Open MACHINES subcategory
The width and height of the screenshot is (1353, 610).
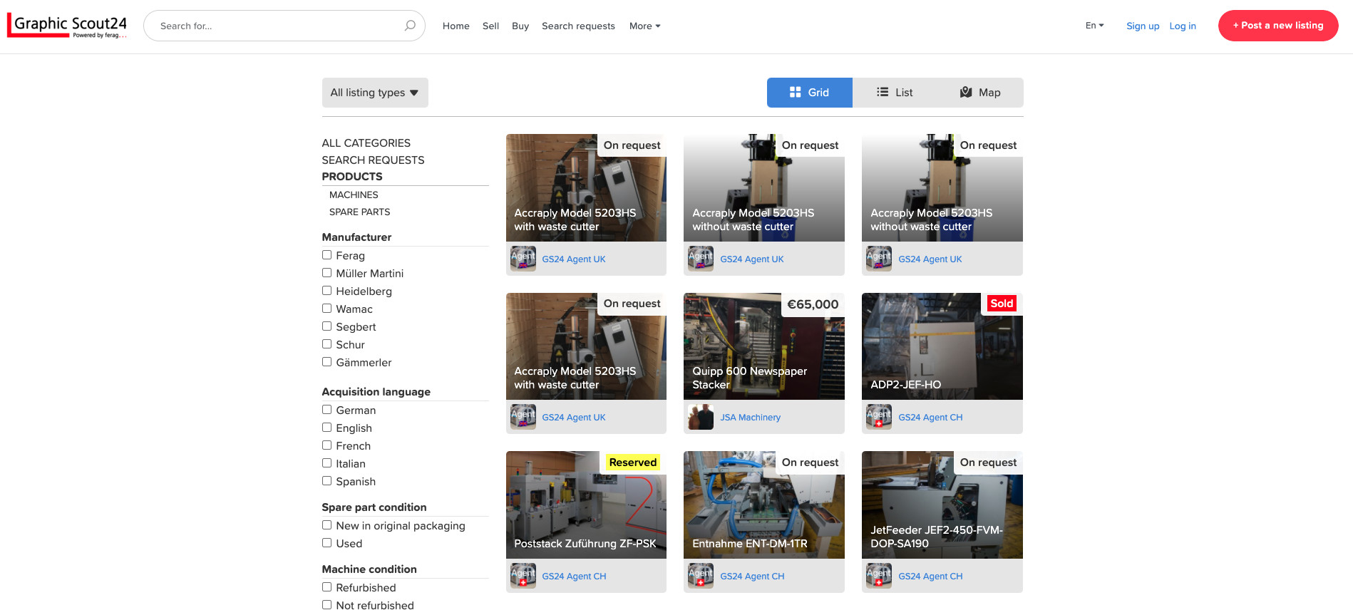click(x=354, y=195)
